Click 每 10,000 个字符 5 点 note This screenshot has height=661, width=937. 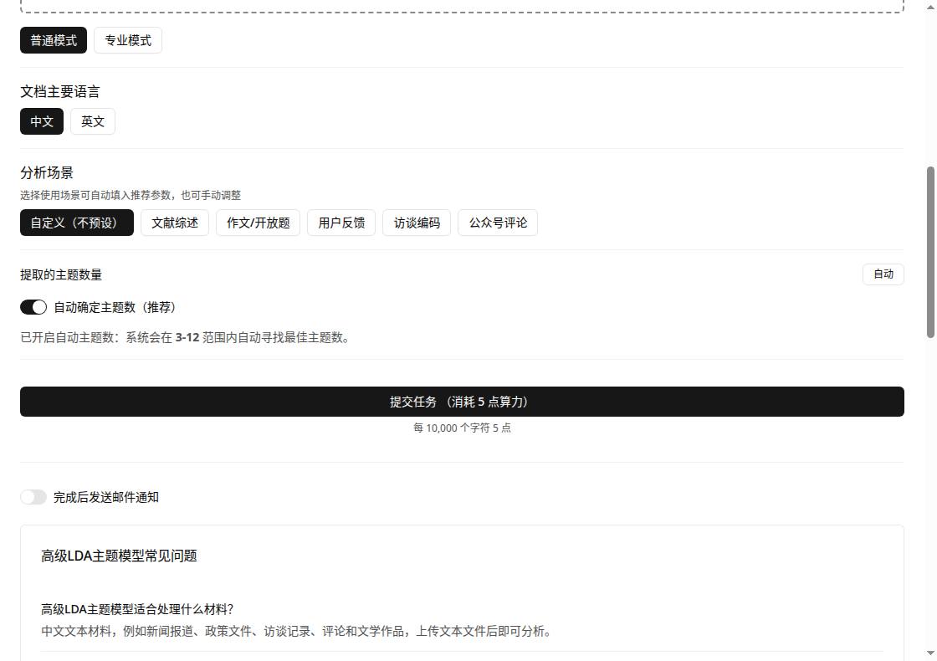pos(462,428)
